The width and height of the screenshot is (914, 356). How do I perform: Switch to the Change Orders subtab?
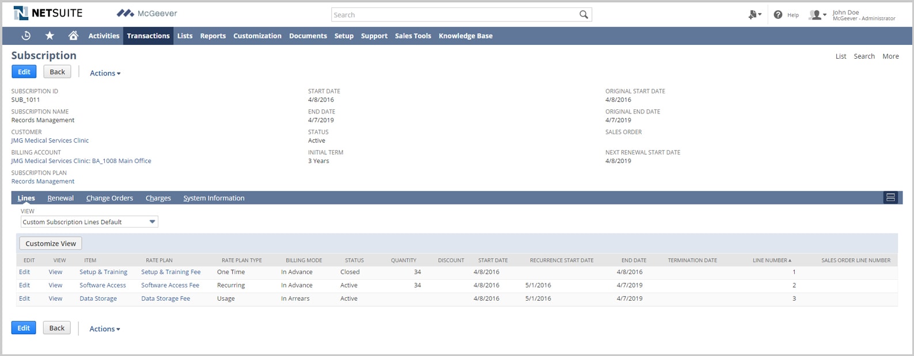click(109, 198)
